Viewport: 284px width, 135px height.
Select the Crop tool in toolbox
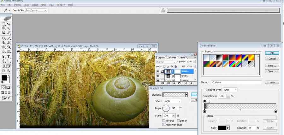tap(3, 32)
